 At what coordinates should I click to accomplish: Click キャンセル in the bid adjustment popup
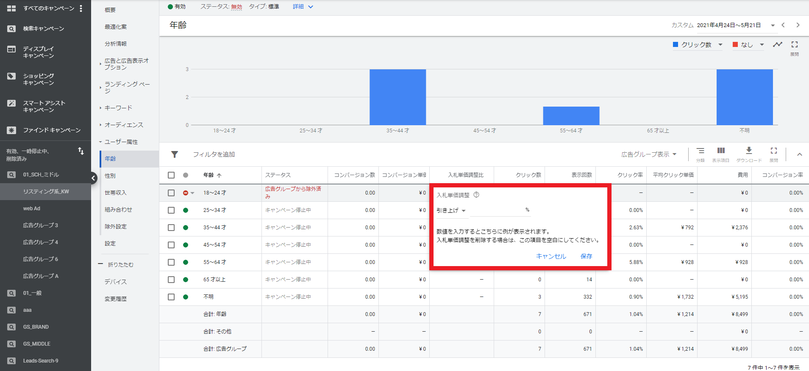[x=551, y=256]
